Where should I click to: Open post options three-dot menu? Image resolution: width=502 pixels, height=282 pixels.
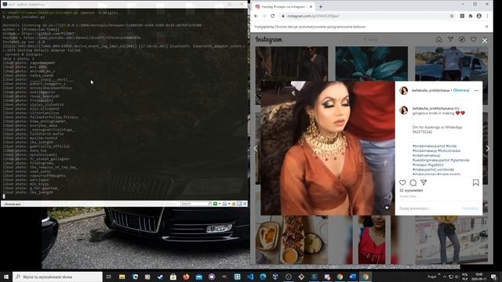pyautogui.click(x=476, y=91)
